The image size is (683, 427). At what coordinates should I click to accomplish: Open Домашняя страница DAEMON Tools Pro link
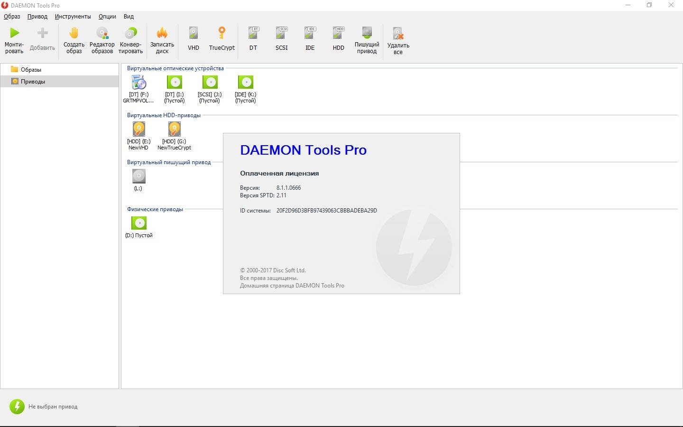292,286
